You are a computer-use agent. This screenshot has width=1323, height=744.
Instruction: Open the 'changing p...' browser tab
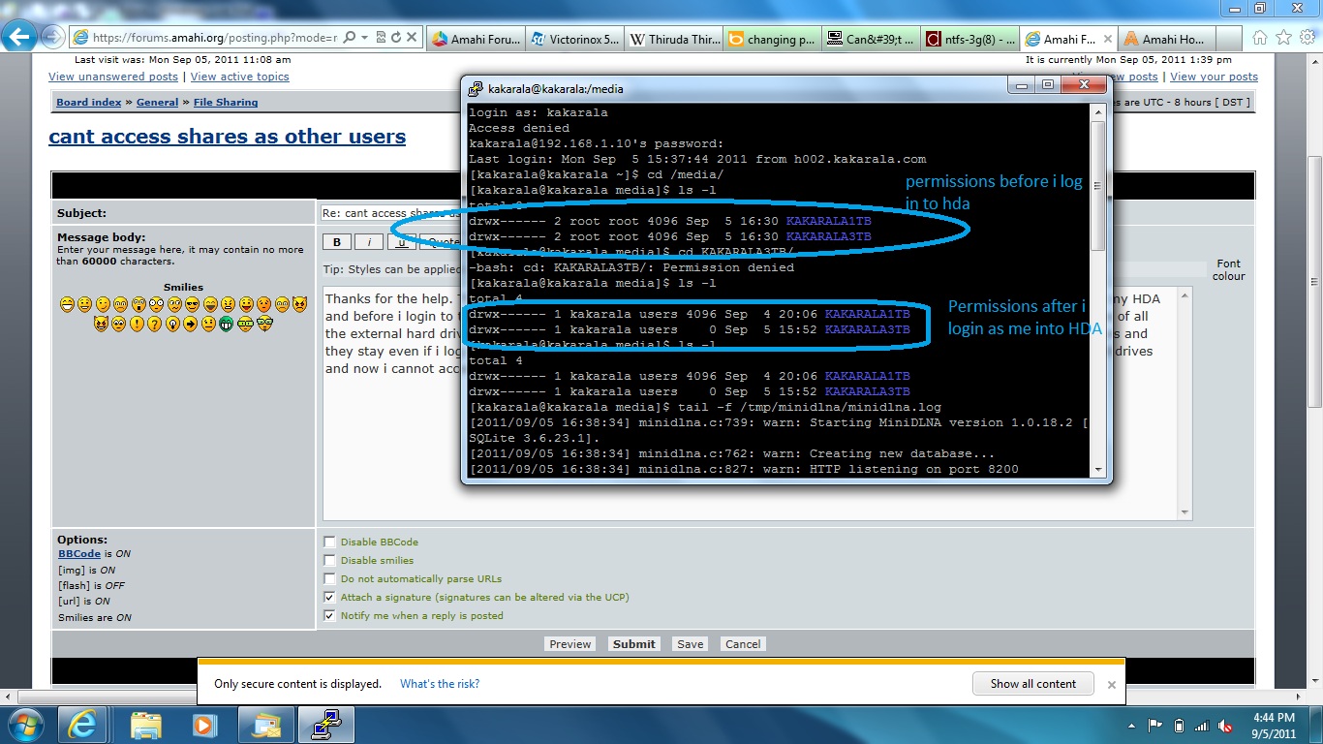(x=772, y=40)
